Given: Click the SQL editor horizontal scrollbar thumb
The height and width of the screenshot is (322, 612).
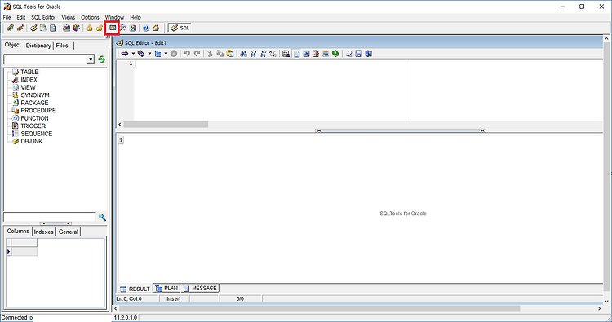Looking at the screenshot, I should [x=166, y=125].
